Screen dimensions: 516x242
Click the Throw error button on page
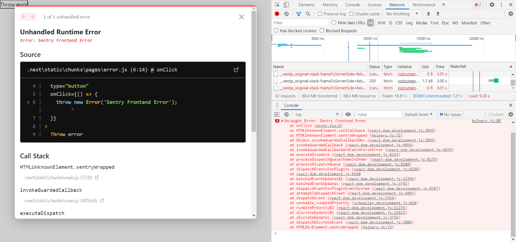click(14, 5)
